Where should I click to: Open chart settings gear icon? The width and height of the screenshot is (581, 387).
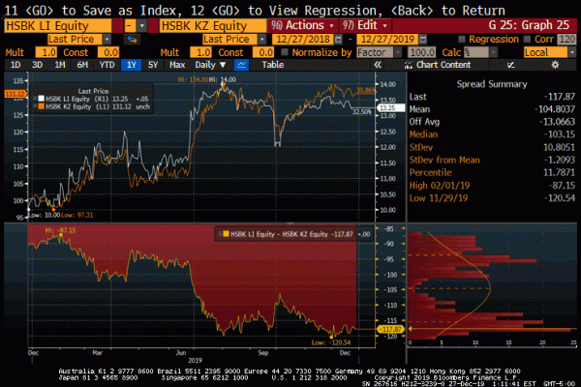tap(555, 65)
